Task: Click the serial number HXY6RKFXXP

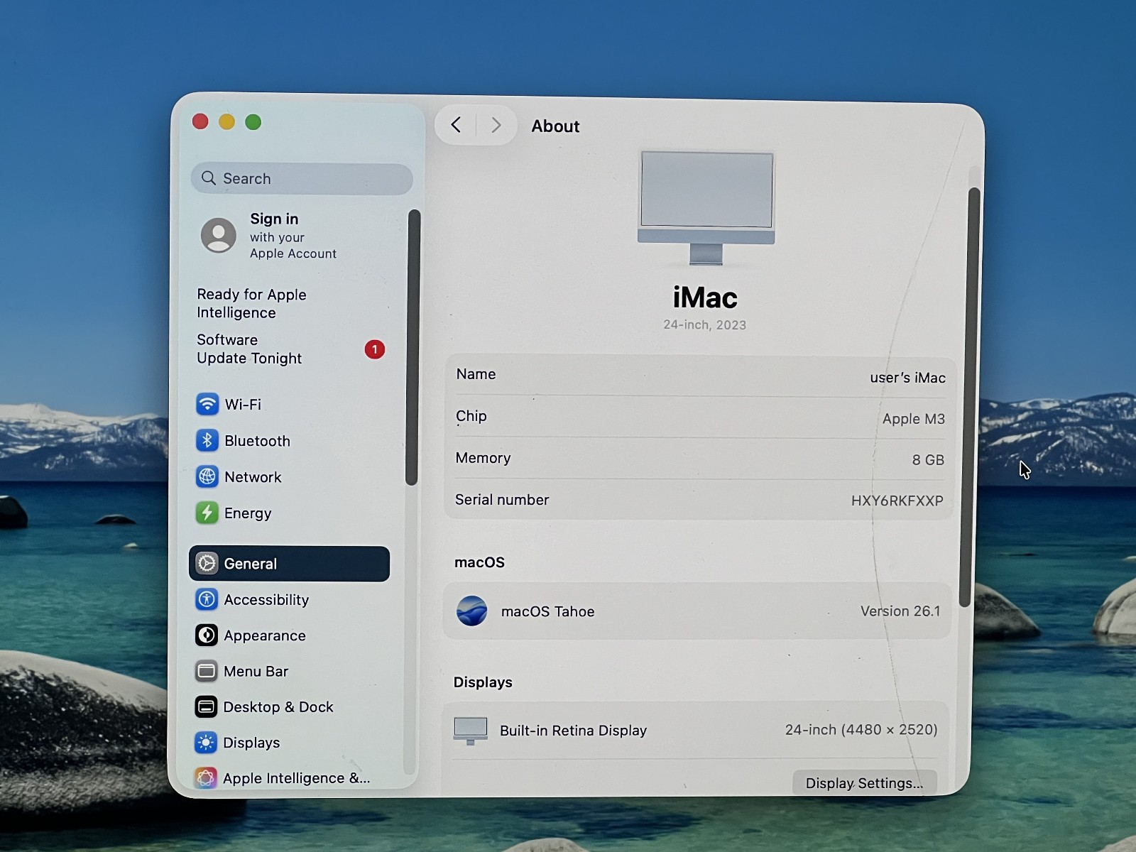Action: (897, 501)
